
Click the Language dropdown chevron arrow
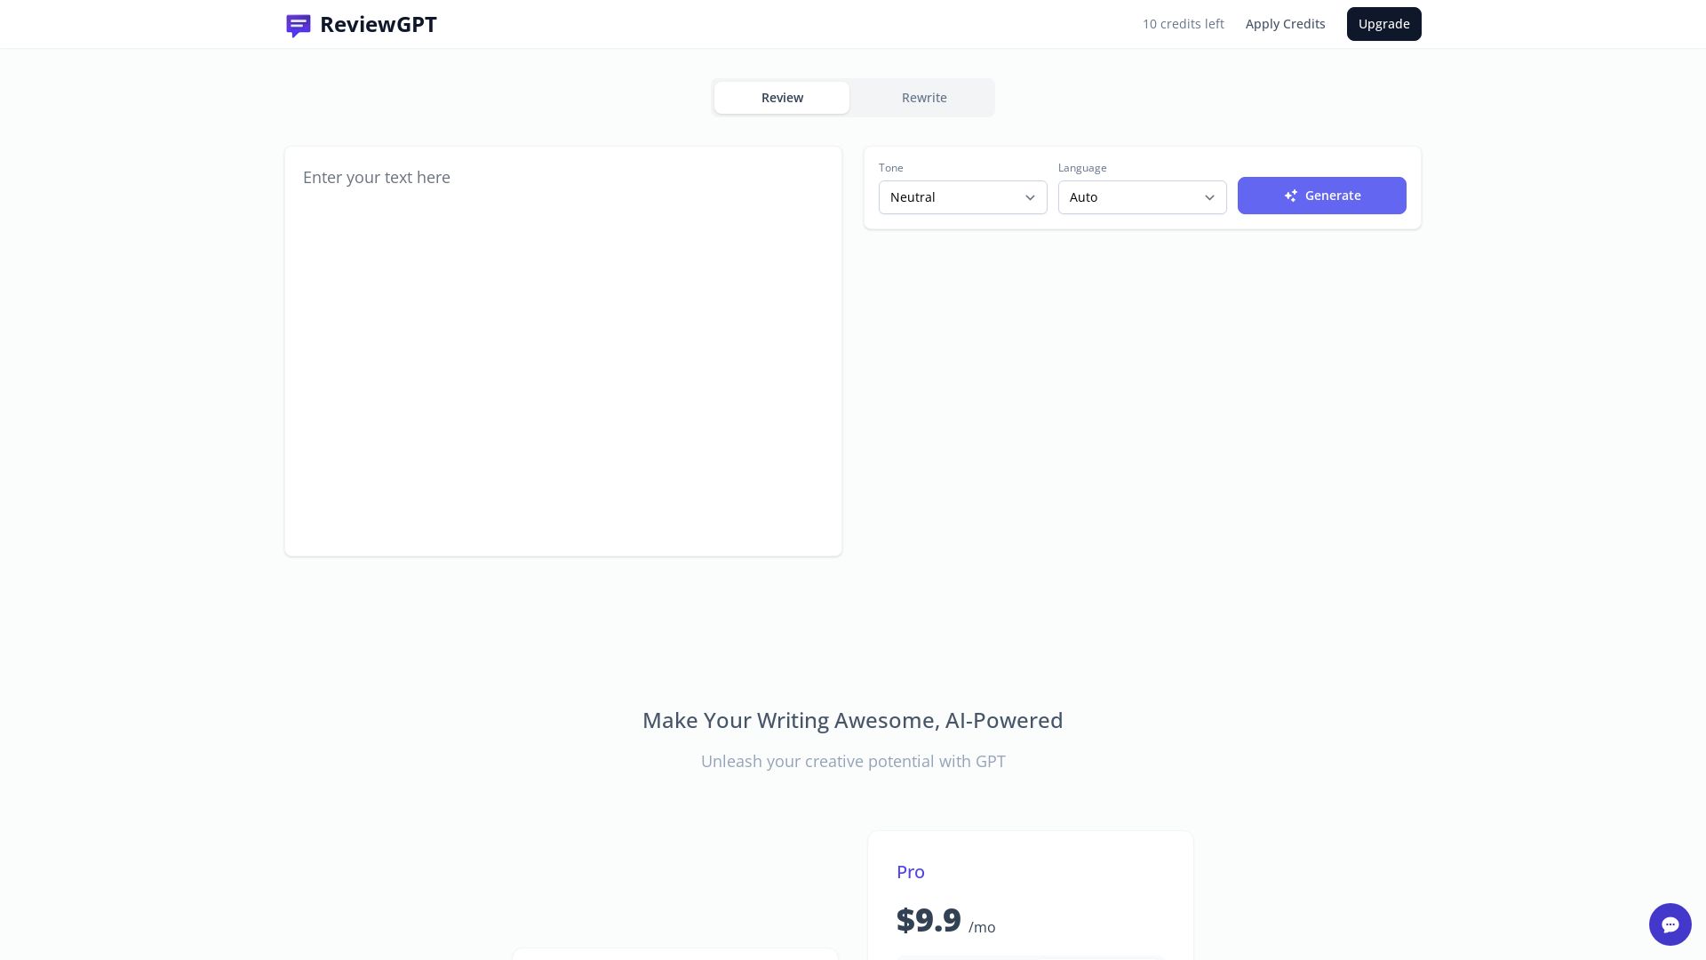point(1209,197)
